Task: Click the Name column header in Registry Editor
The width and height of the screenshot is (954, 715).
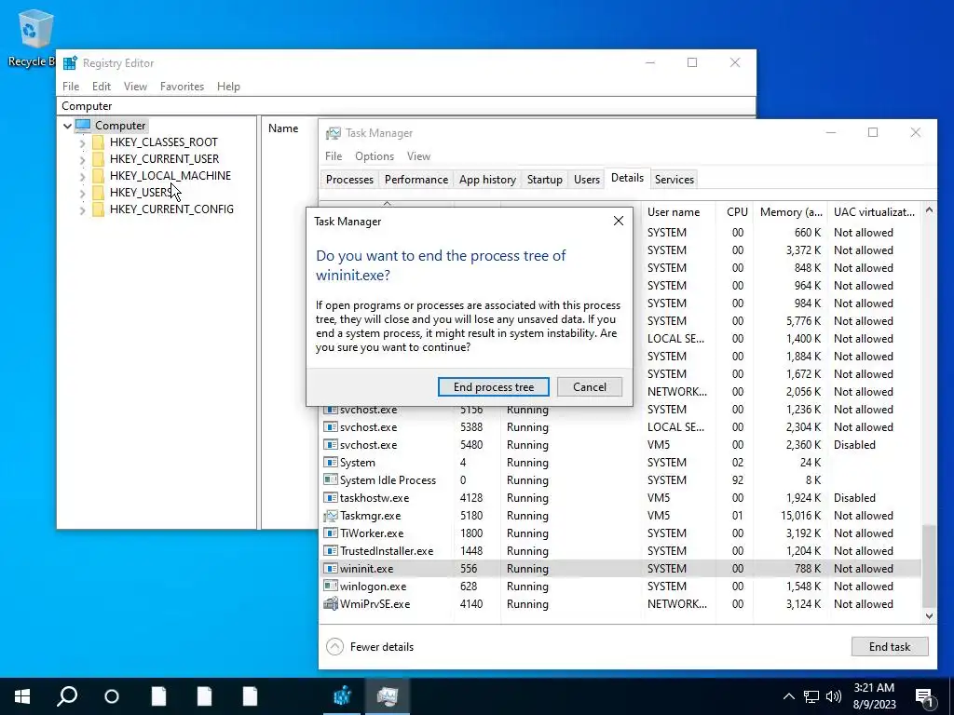Action: (283, 128)
